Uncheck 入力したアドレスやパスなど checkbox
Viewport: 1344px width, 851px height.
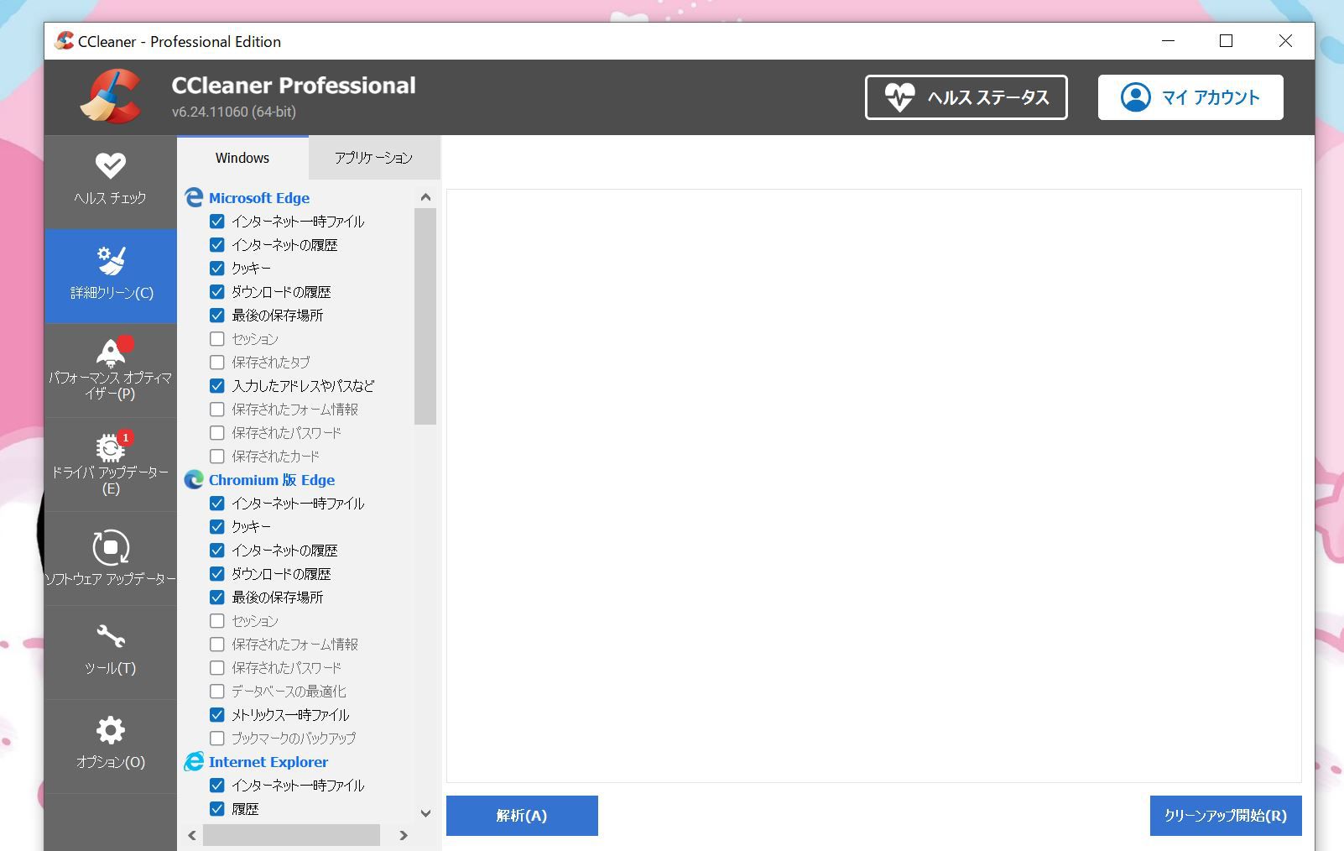pos(217,386)
